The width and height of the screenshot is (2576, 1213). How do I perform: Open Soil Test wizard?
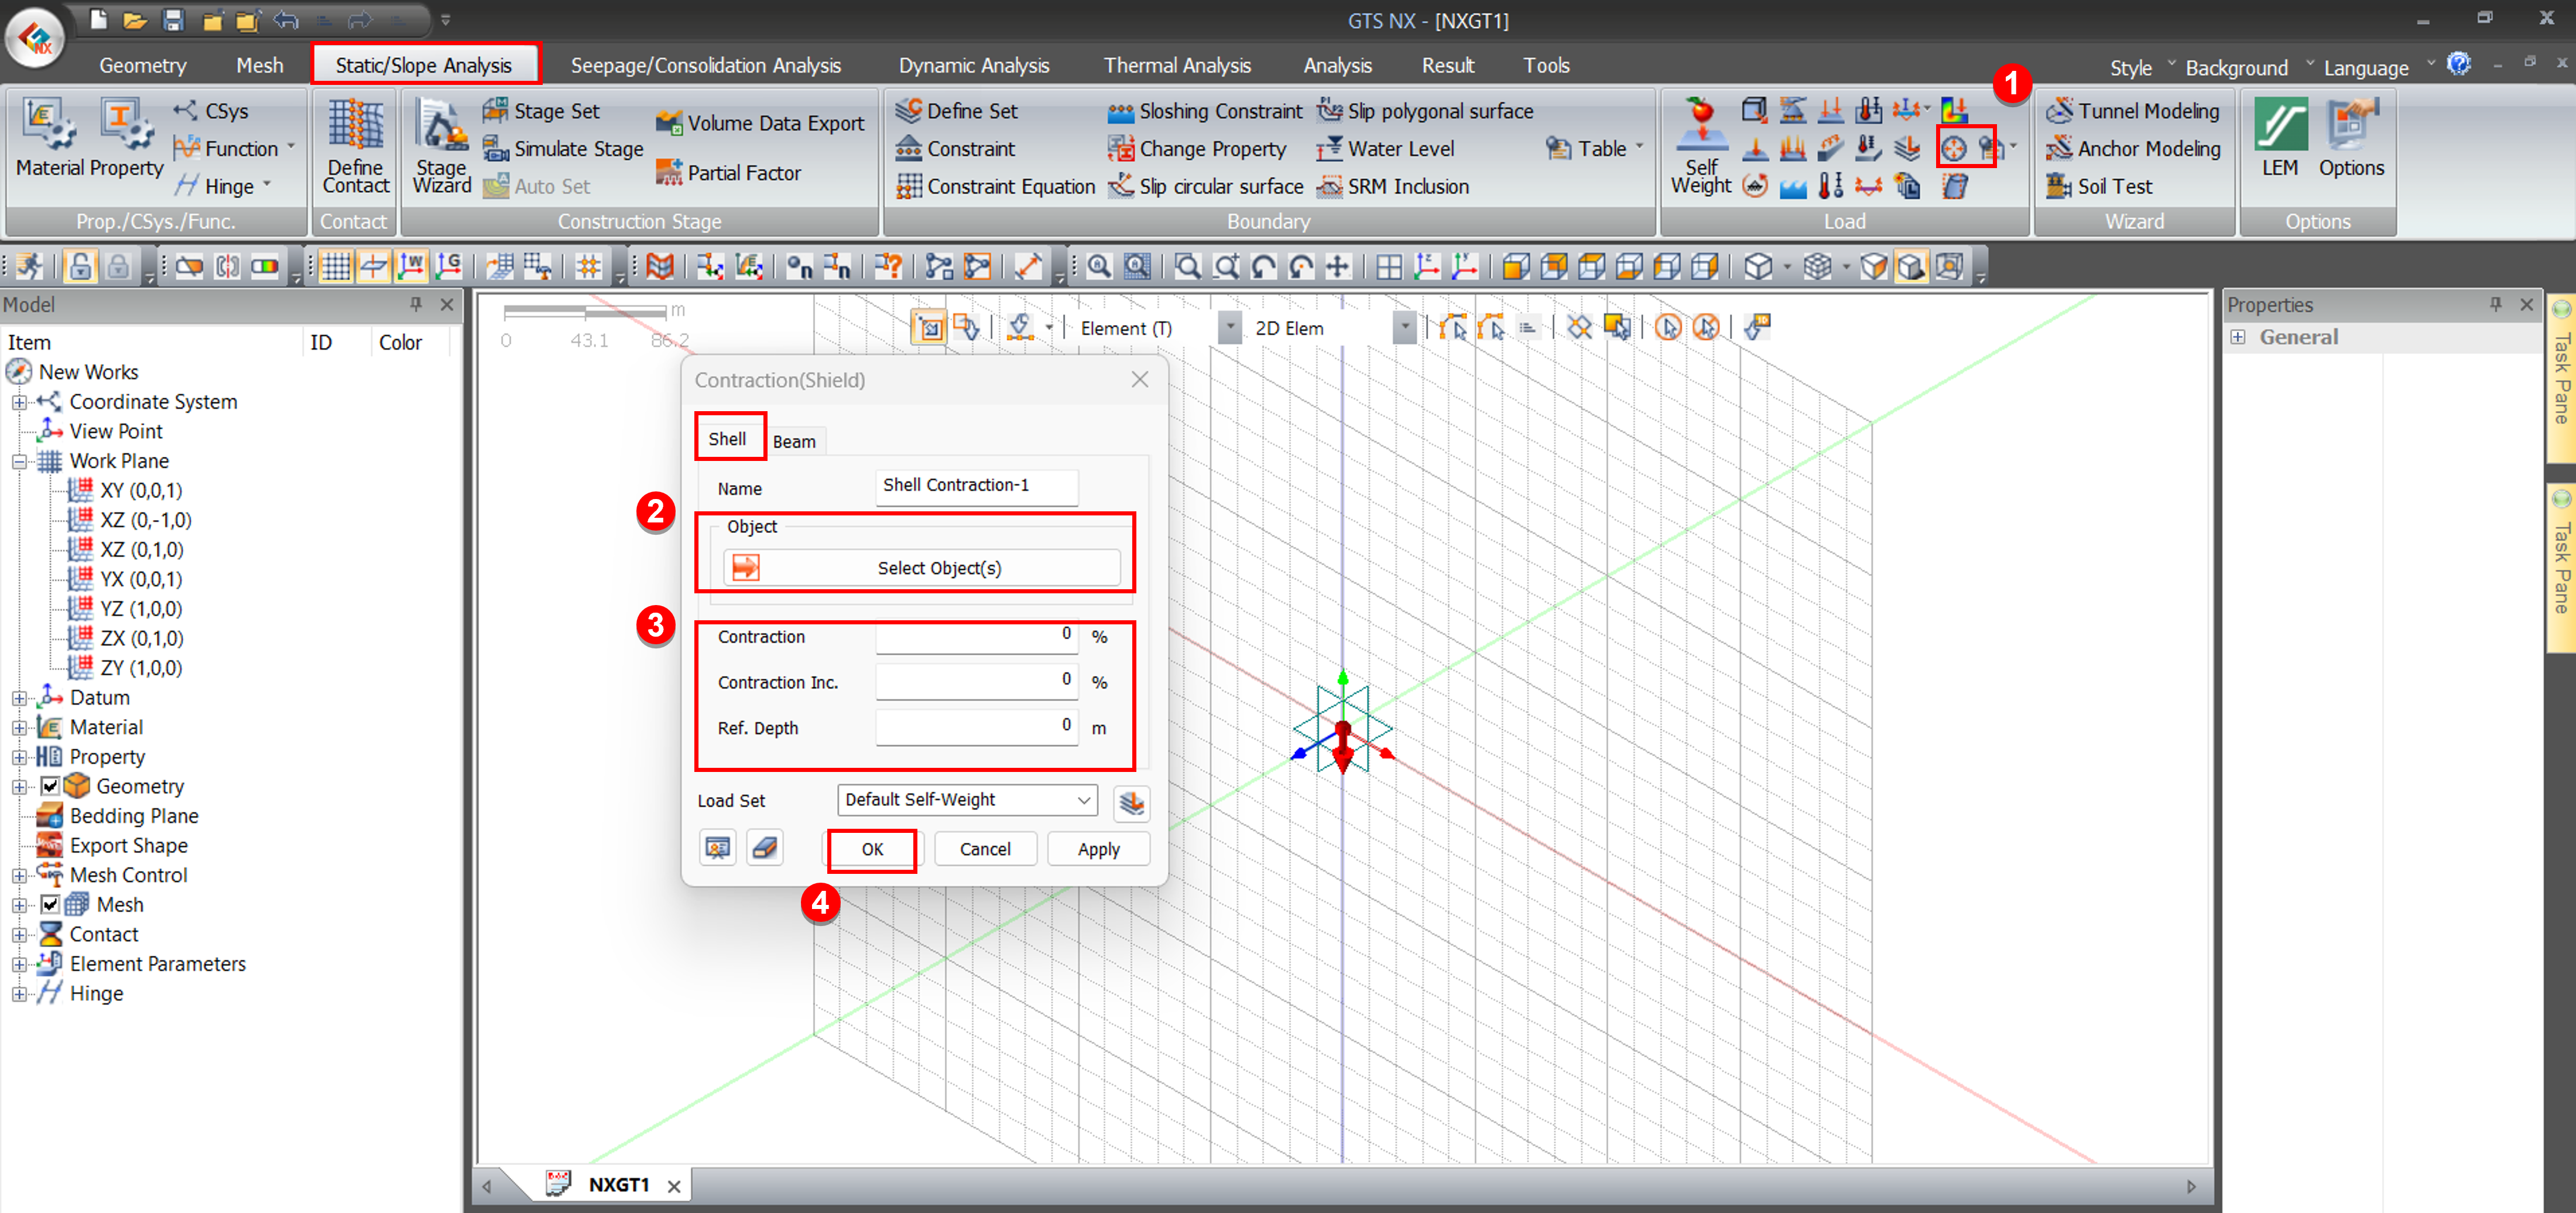pos(2098,186)
